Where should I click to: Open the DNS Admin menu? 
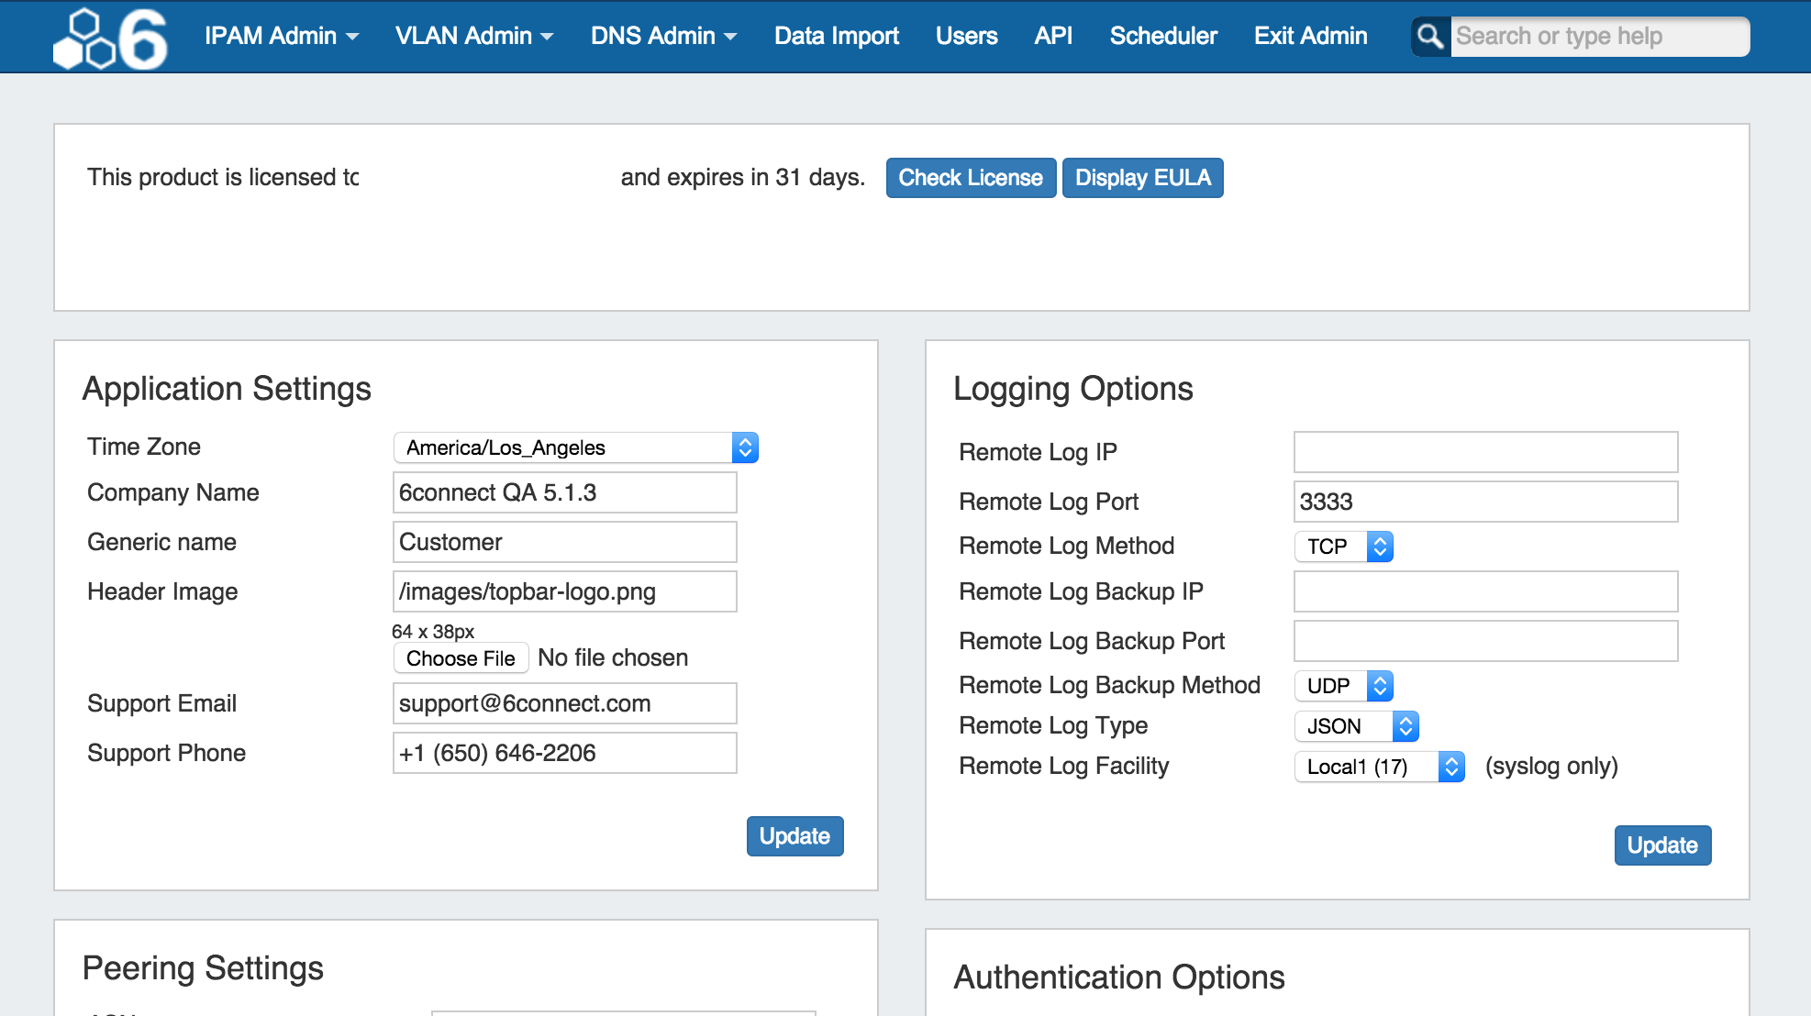click(x=663, y=36)
